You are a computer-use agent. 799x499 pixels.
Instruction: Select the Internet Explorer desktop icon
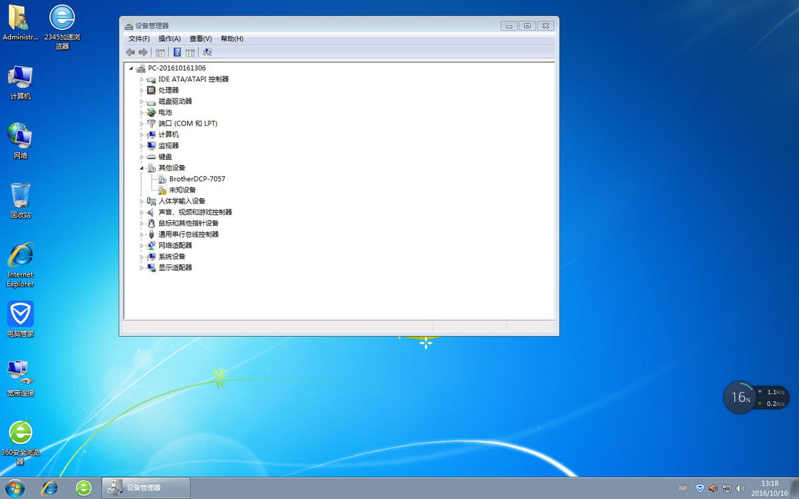[x=20, y=265]
